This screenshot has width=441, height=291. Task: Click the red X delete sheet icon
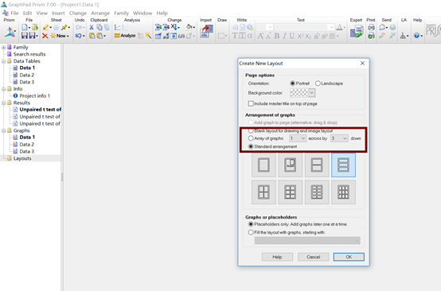tap(45, 36)
